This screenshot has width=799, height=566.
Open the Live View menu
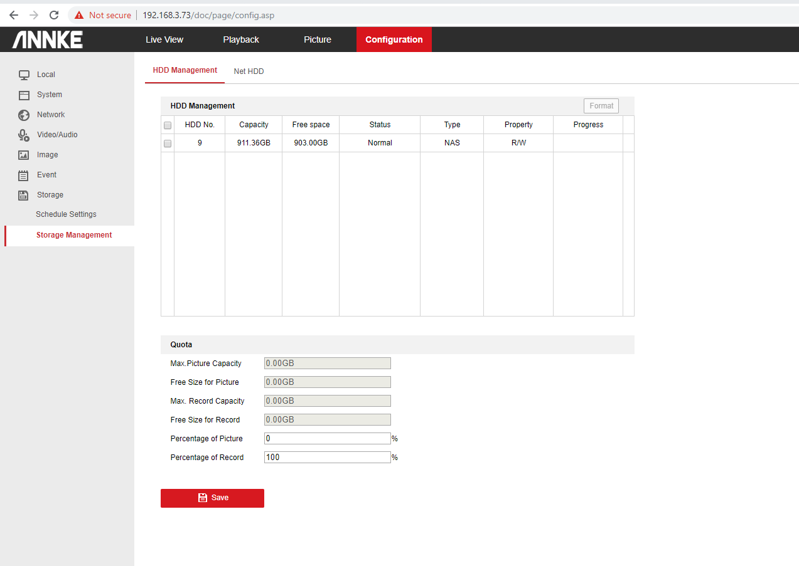(x=164, y=39)
